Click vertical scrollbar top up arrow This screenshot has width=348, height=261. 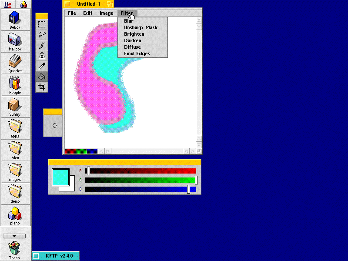pyautogui.click(x=199, y=20)
